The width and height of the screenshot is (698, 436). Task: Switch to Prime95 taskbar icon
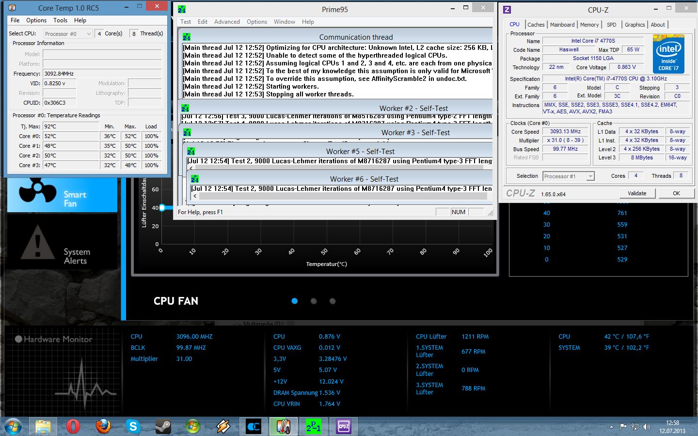(x=313, y=426)
